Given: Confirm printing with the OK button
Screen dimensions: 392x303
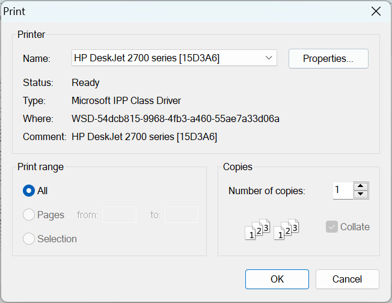Looking at the screenshot, I should click(x=277, y=279).
